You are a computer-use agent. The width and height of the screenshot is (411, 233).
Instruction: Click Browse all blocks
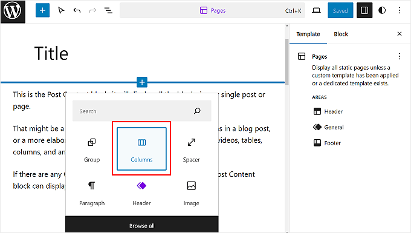142,225
